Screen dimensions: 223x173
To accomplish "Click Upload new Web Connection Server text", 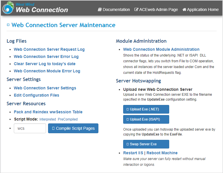I will coord(158,89).
